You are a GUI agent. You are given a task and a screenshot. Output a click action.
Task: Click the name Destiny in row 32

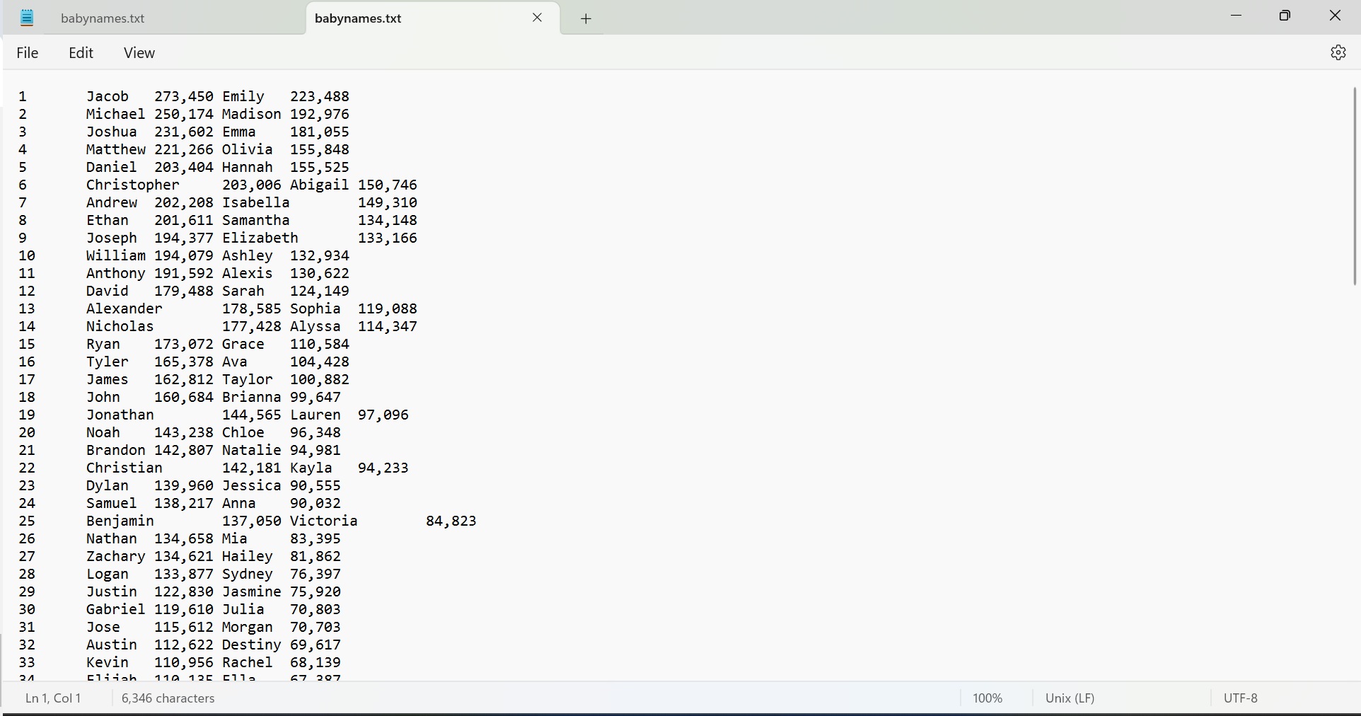pos(252,645)
